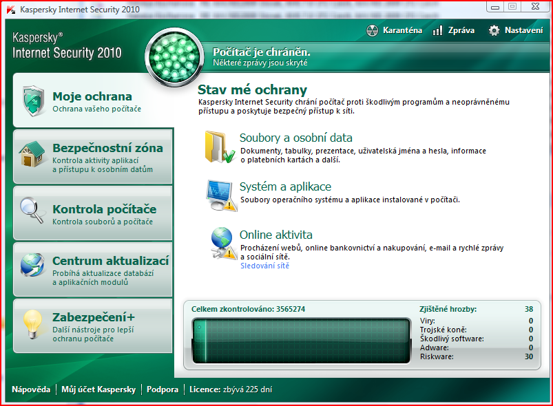This screenshot has width=553, height=406.
Task: Click the Soubory a osobní data heading
Action: 296,138
